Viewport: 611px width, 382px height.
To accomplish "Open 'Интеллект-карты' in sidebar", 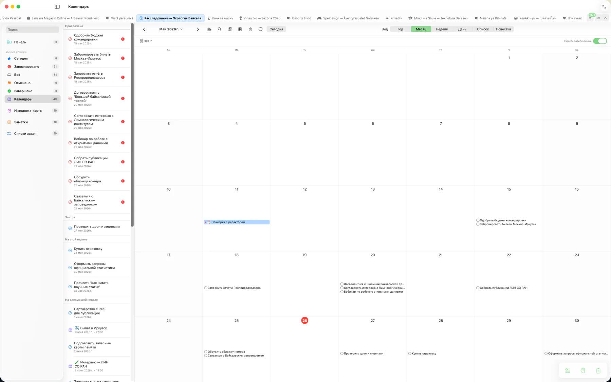I will 33,111.
